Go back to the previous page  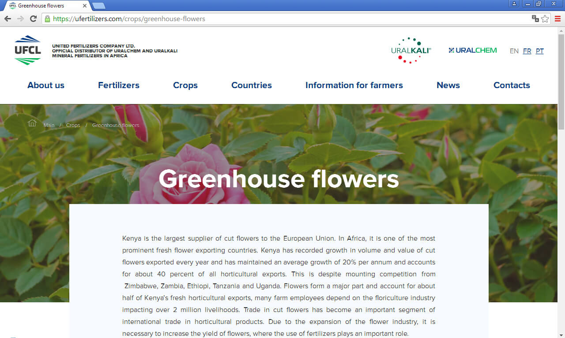pyautogui.click(x=8, y=19)
